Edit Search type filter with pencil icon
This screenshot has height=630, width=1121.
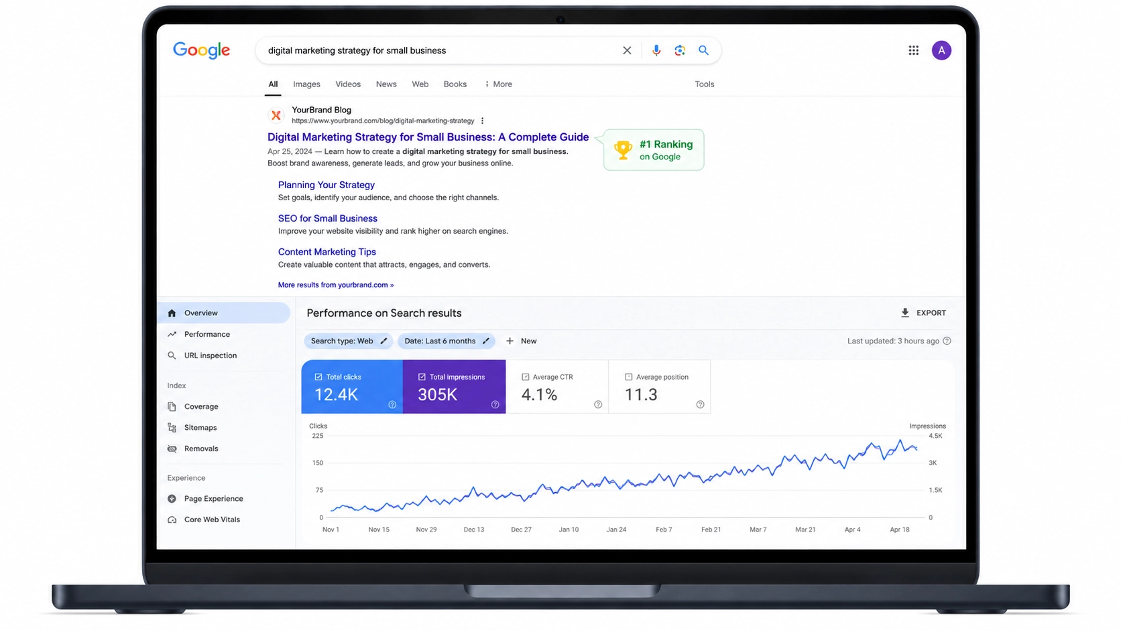(383, 341)
